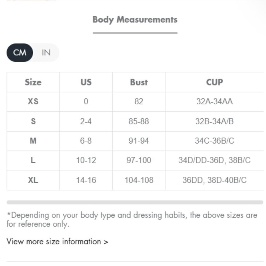
Task: Click the Size column header
Action: tap(33, 82)
